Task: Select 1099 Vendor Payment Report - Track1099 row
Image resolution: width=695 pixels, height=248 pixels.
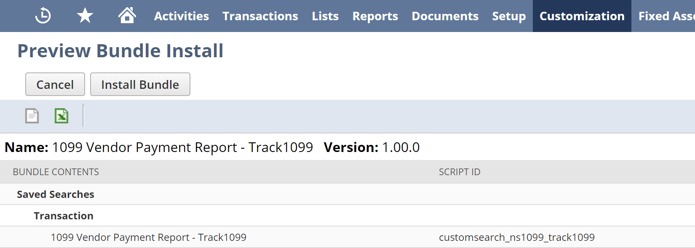Action: (x=347, y=237)
